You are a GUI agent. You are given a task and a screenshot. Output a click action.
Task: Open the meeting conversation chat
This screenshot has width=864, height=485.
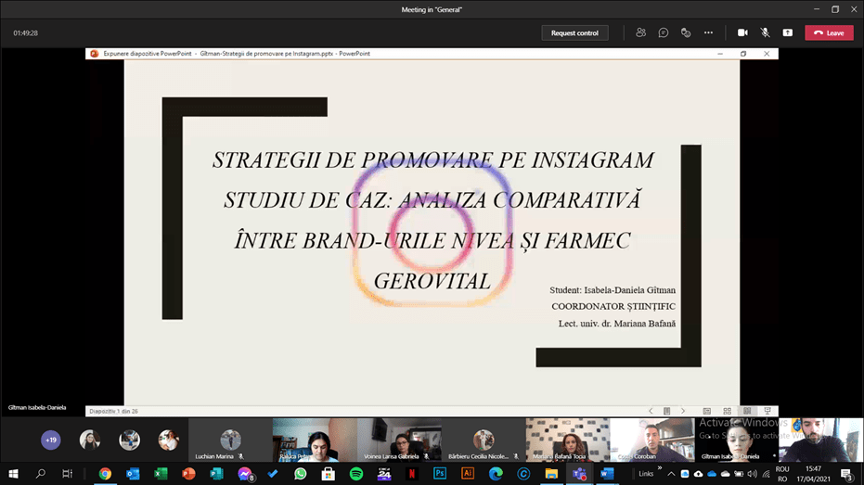click(x=664, y=32)
